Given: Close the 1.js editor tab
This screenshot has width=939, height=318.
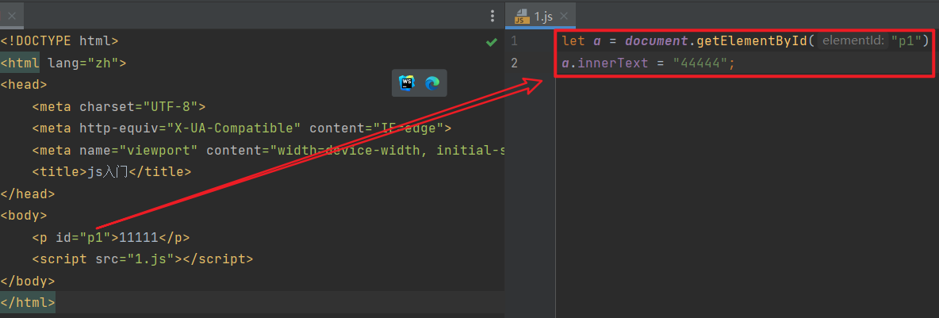Looking at the screenshot, I should point(564,17).
